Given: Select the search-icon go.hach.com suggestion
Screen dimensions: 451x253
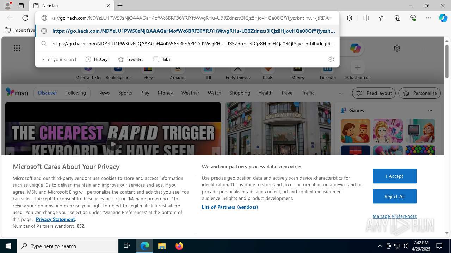Looking at the screenshot, I should tap(187, 44).
